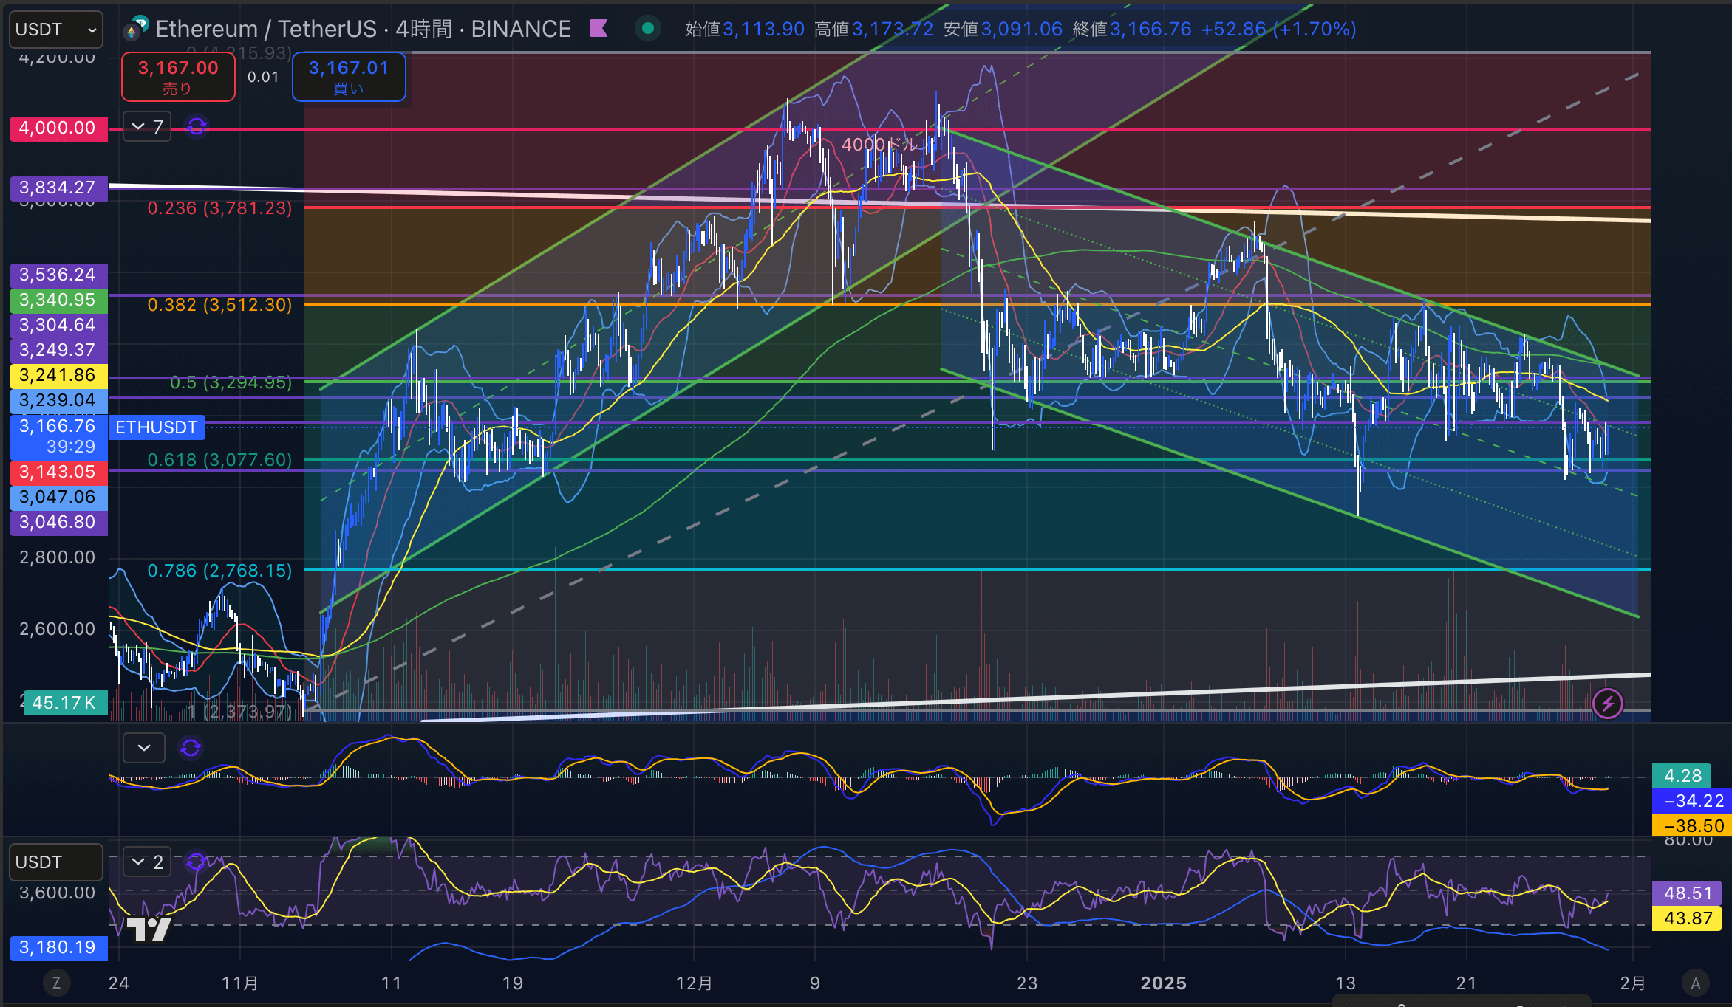
Task: Click the 4000ドル text annotation on the chart
Action: pos(879,145)
